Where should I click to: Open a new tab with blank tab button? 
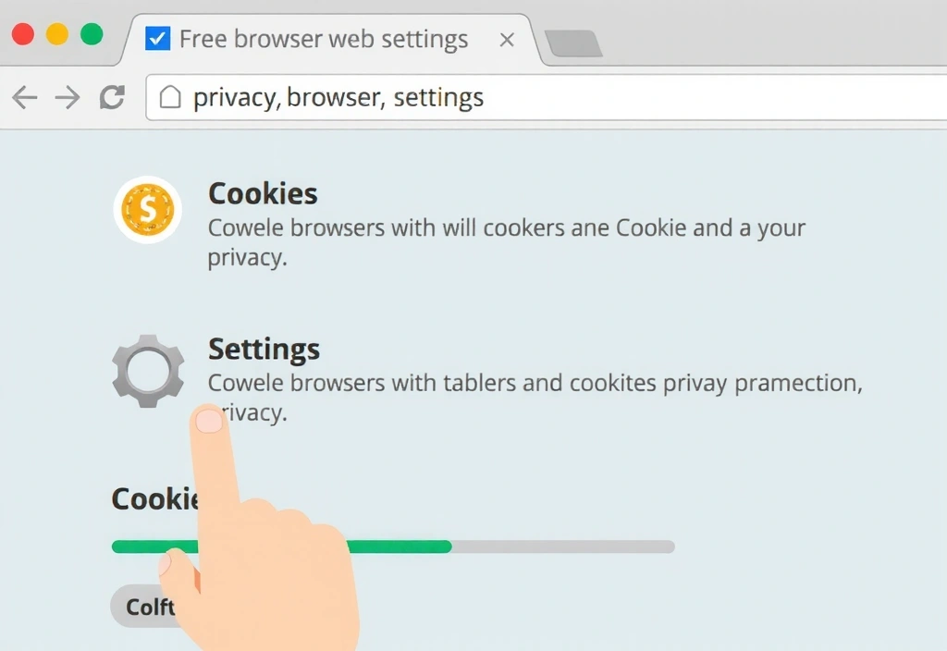click(x=573, y=43)
